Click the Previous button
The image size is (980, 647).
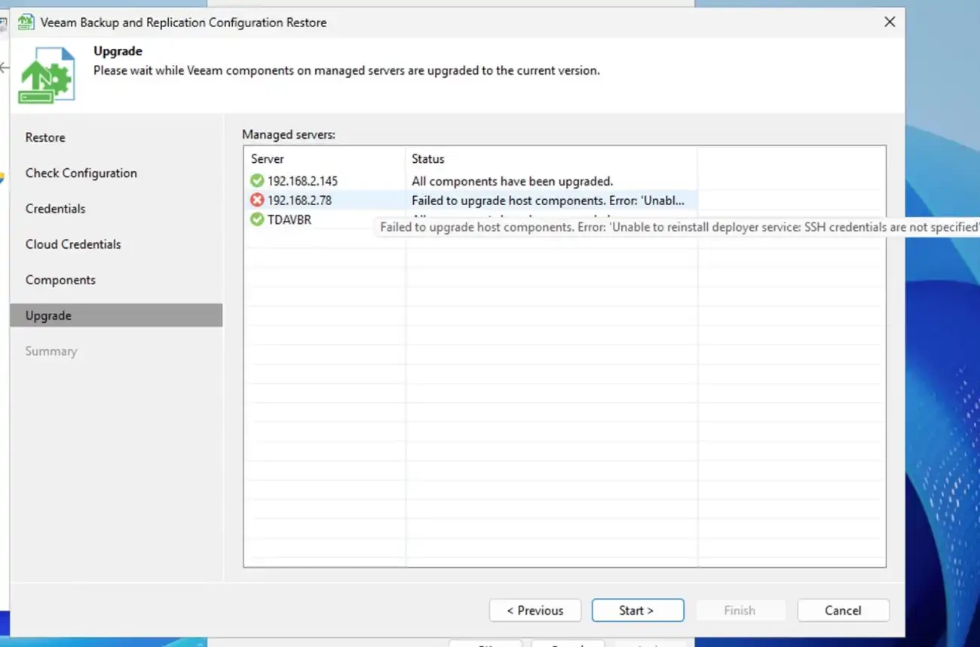pyautogui.click(x=535, y=611)
